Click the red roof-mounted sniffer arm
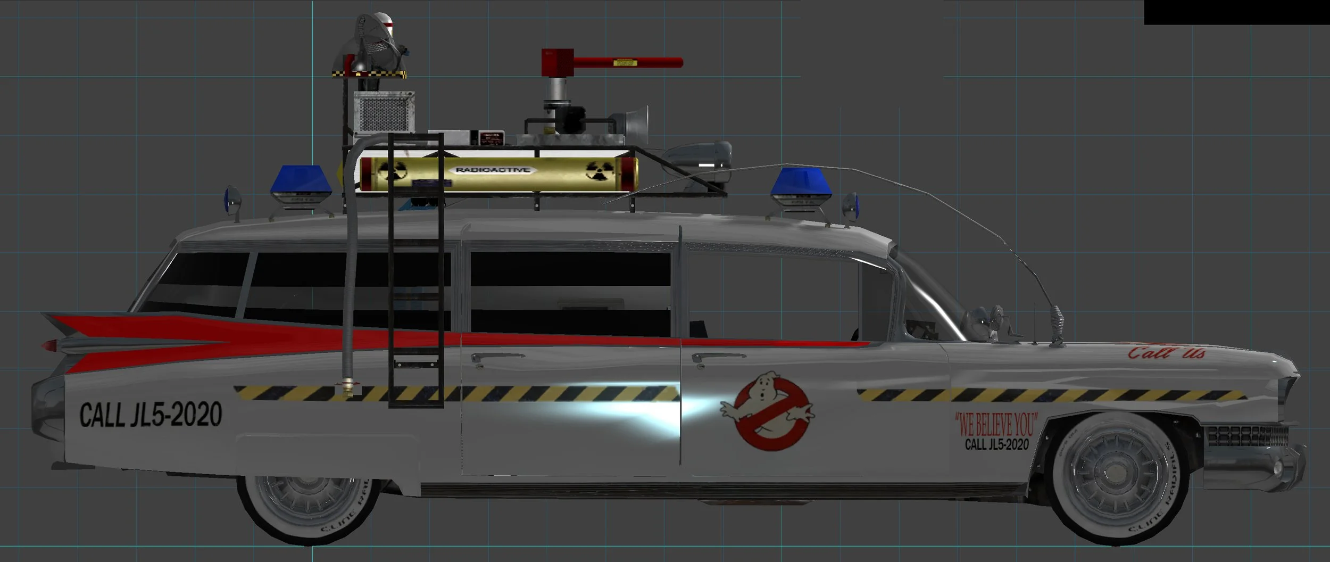The height and width of the screenshot is (562, 1330). (x=612, y=62)
